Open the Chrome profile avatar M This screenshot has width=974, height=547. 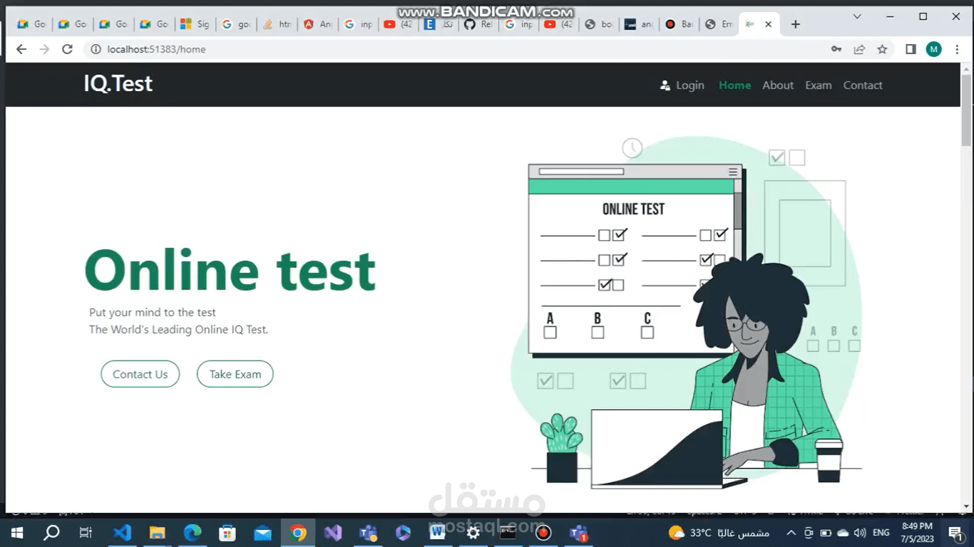(934, 49)
